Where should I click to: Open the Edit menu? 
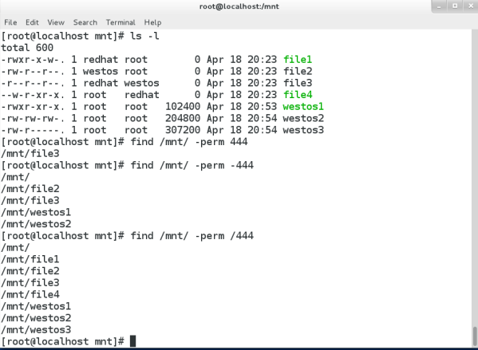pos(32,22)
